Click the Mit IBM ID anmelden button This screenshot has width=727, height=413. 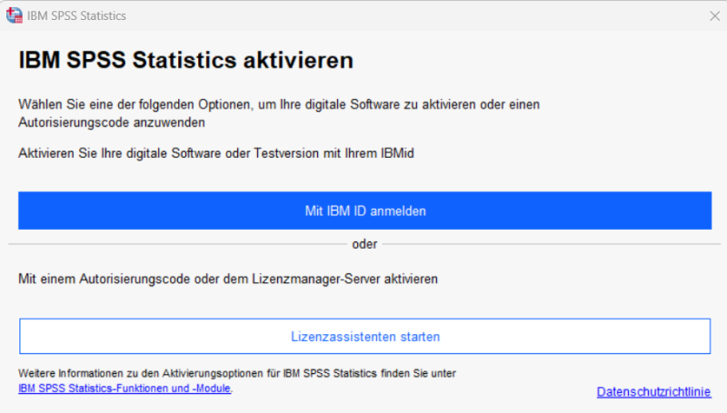[x=365, y=211]
